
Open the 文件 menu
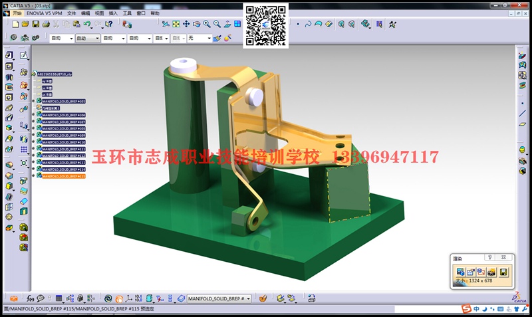pyautogui.click(x=72, y=13)
